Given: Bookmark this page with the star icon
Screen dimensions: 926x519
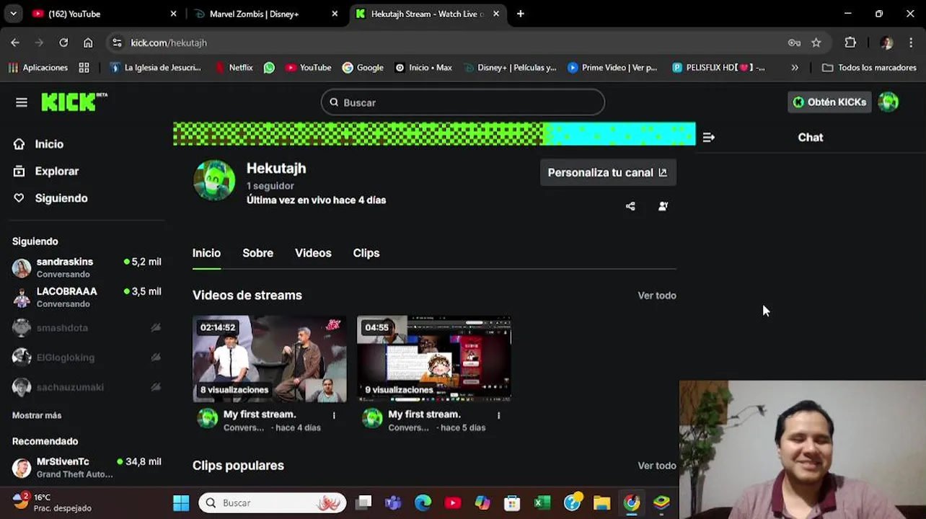Looking at the screenshot, I should (x=816, y=43).
